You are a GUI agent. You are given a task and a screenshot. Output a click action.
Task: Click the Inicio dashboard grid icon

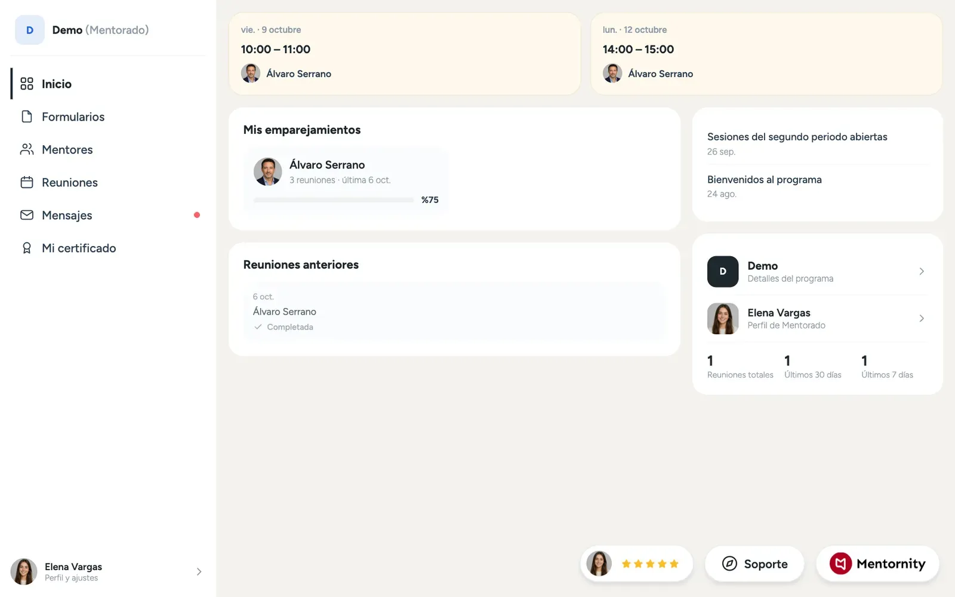click(27, 84)
